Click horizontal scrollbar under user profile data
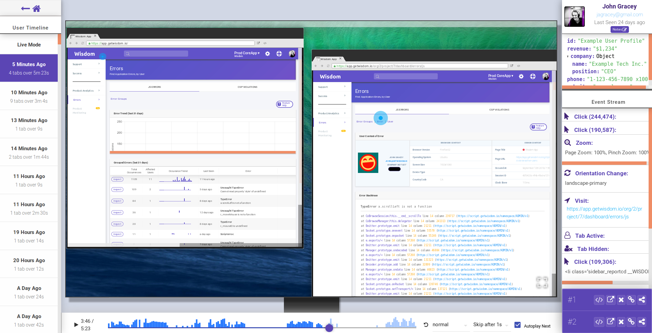Viewport: 652px width, 333px height. (x=603, y=87)
